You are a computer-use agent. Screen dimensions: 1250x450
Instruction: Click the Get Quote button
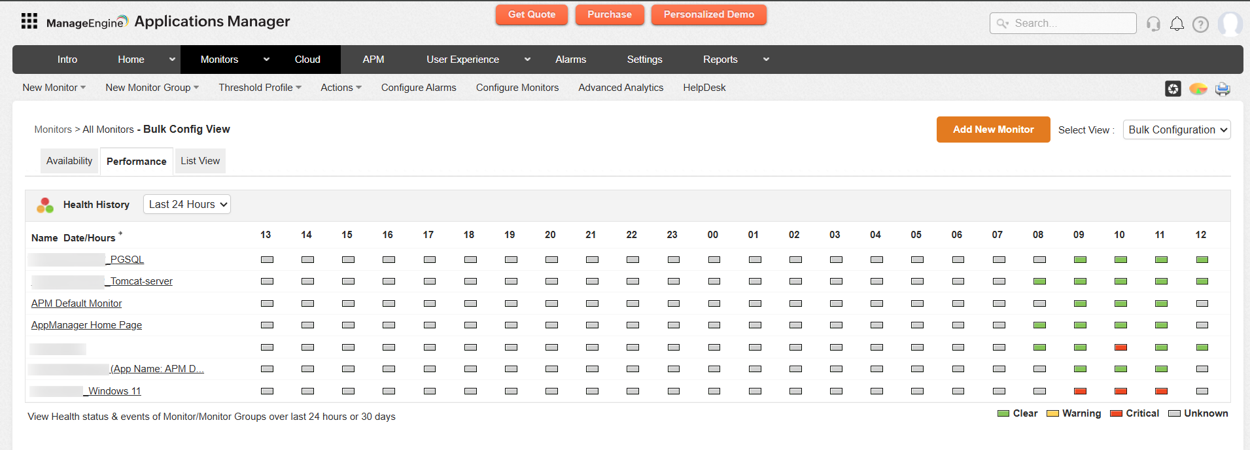[x=532, y=14]
